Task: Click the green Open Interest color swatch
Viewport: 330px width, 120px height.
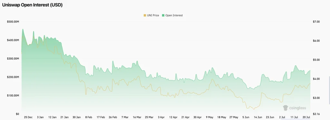Action: pos(163,15)
